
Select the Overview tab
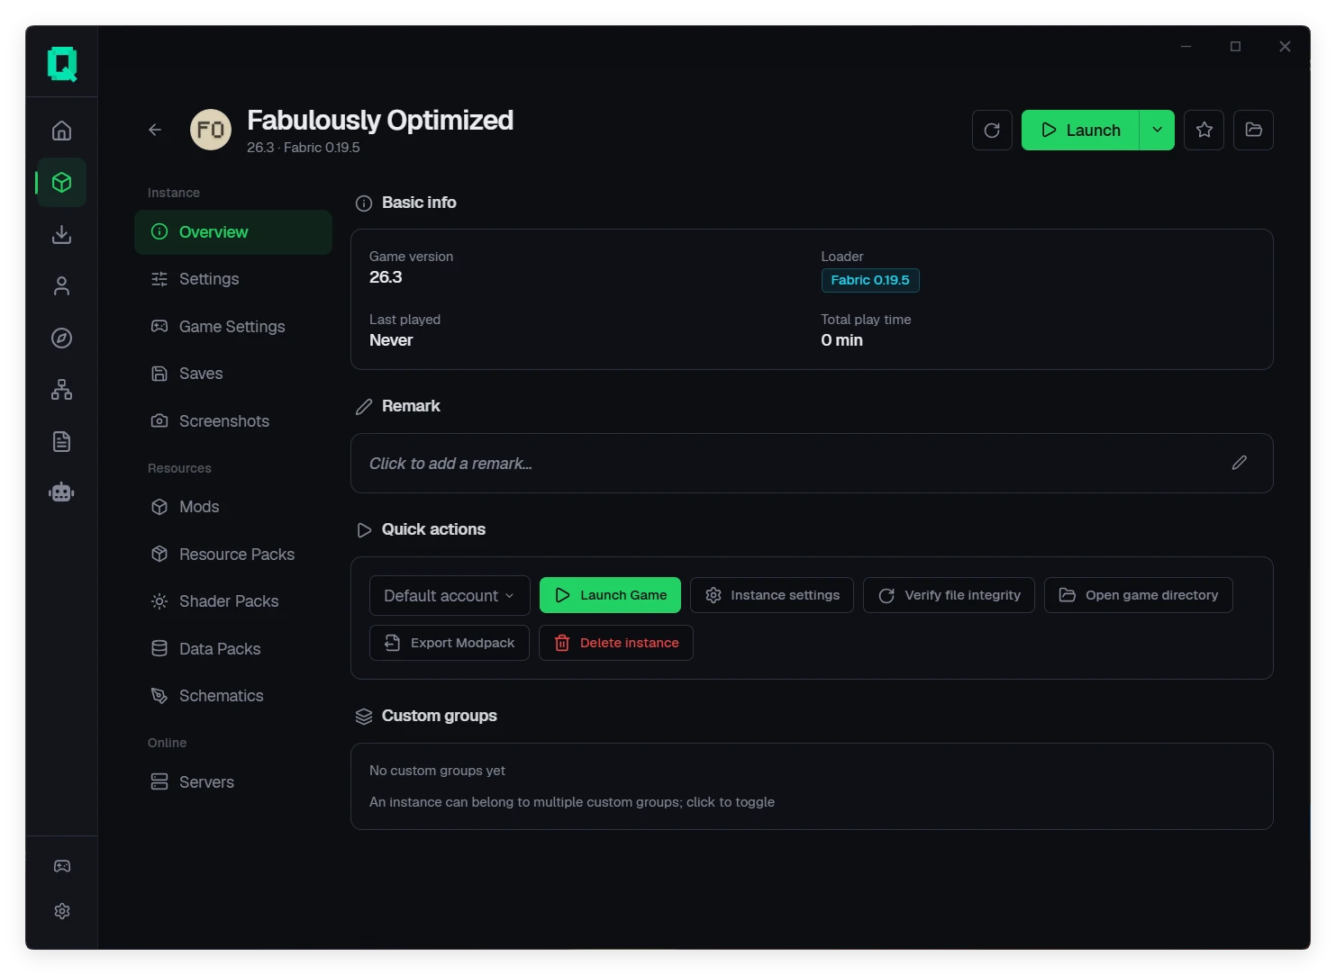pos(233,232)
